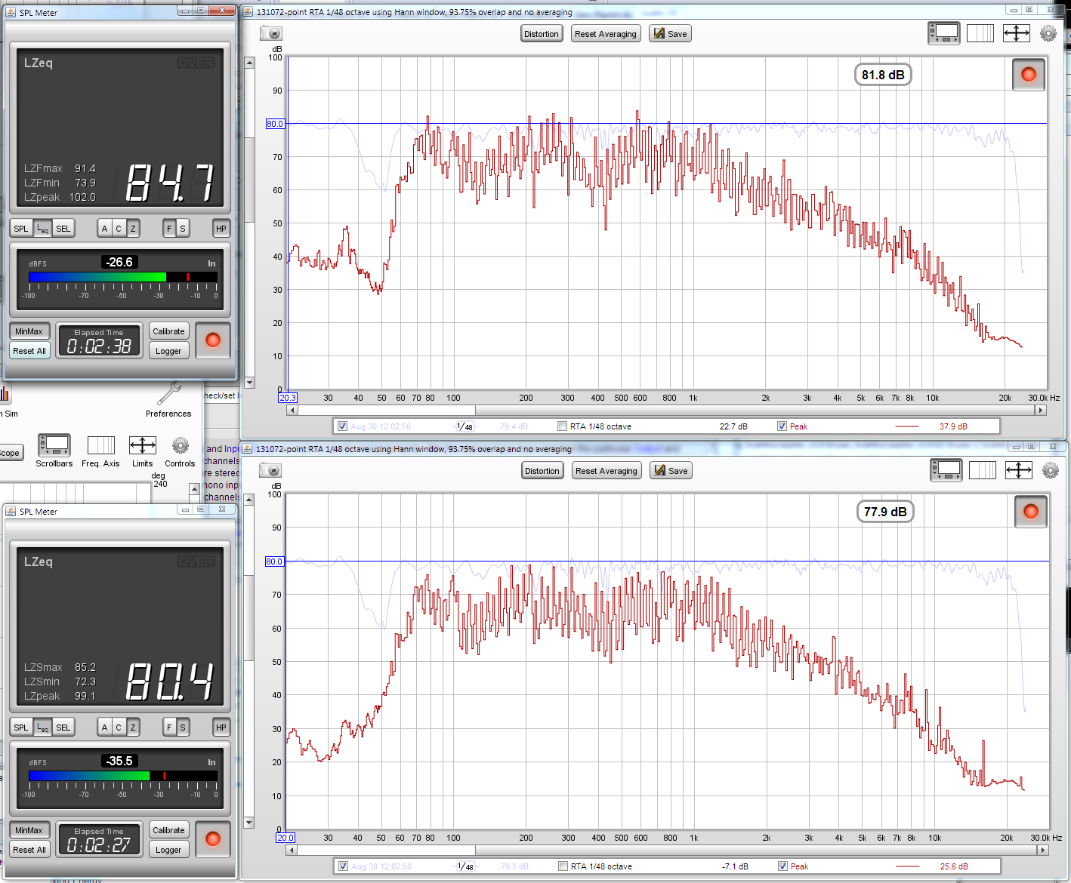Image resolution: width=1071 pixels, height=883 pixels.
Task: Click Calibrate in lower SPL Meter
Action: [168, 830]
